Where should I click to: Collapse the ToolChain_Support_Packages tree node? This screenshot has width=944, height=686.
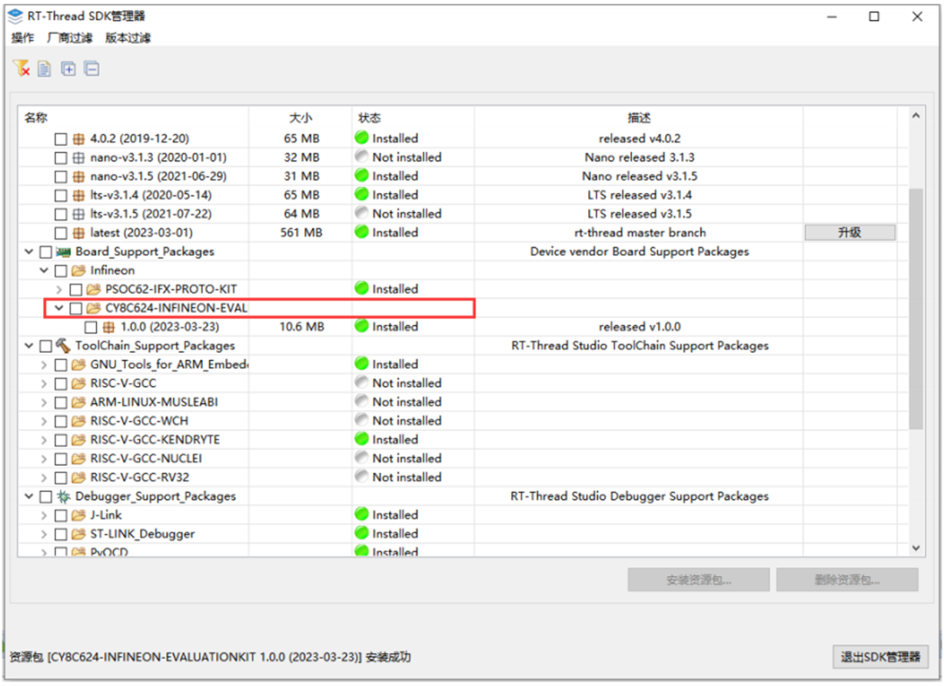coord(29,345)
